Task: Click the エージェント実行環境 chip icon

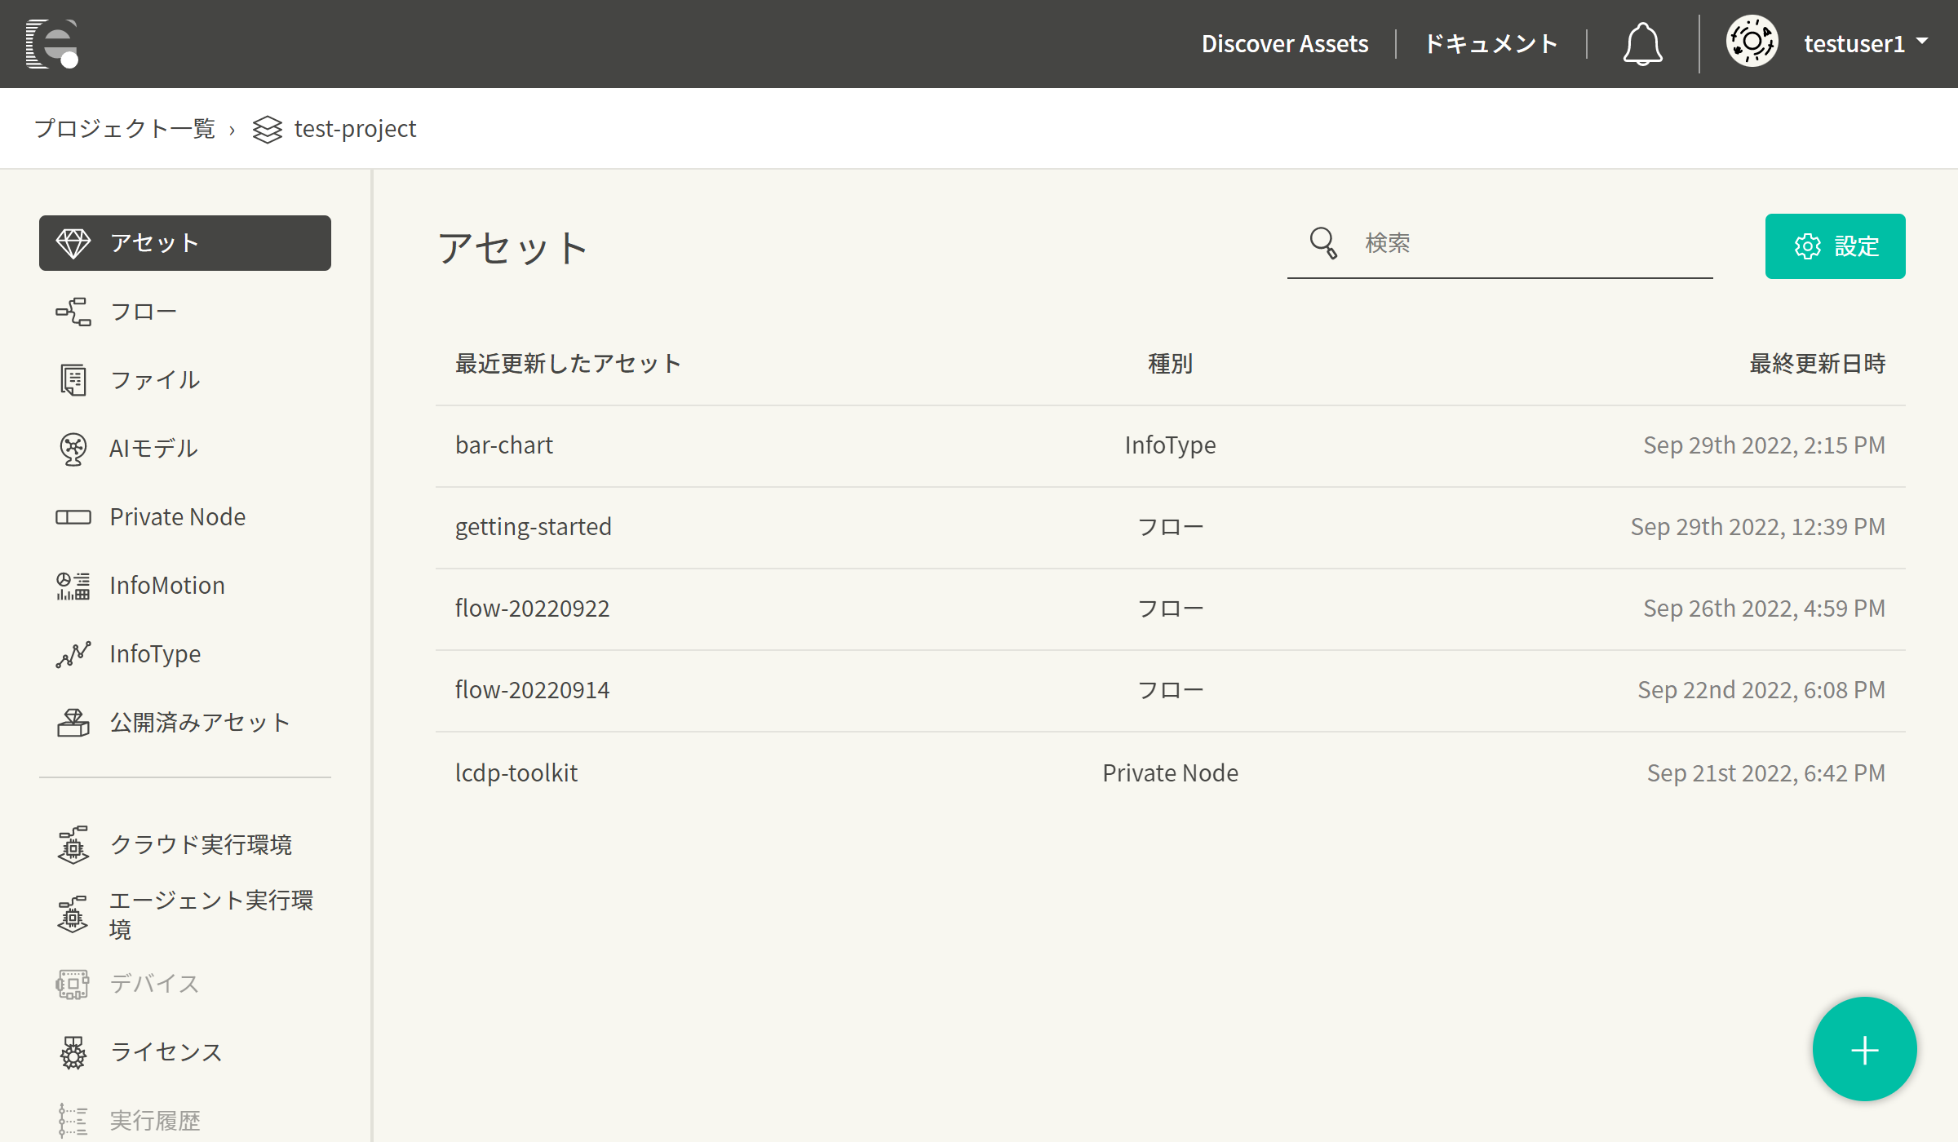Action: (x=73, y=914)
